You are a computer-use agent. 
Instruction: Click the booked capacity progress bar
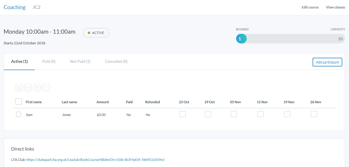pyautogui.click(x=290, y=39)
